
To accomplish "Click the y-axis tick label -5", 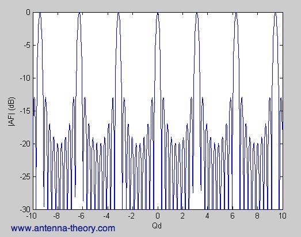I will [27, 46].
